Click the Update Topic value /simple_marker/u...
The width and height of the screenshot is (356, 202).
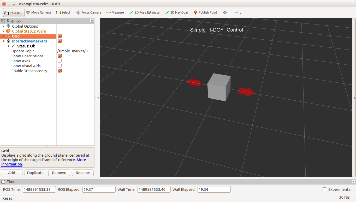pos(74,51)
